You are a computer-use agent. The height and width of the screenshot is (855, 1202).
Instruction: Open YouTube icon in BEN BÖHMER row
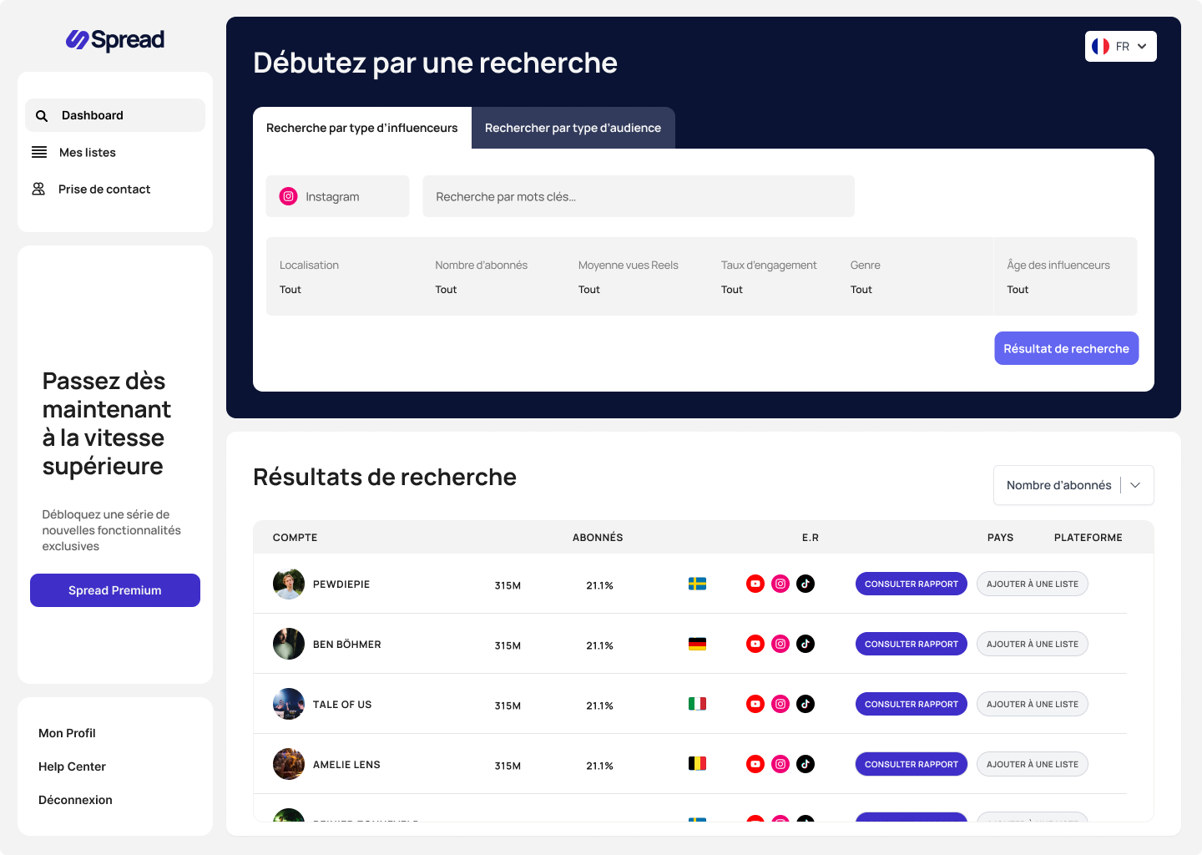[x=755, y=644]
